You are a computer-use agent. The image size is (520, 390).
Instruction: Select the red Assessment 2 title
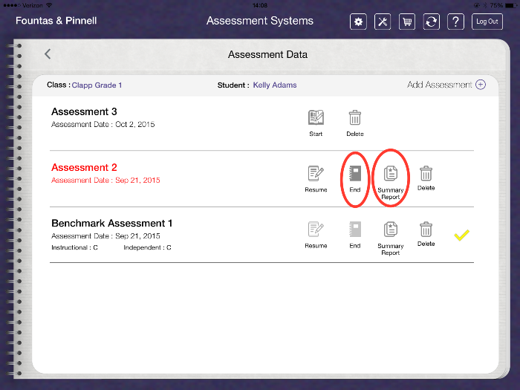click(84, 167)
